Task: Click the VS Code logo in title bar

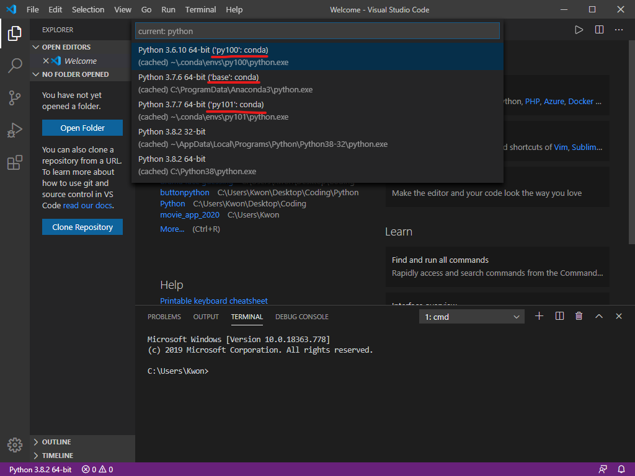Action: coord(11,9)
